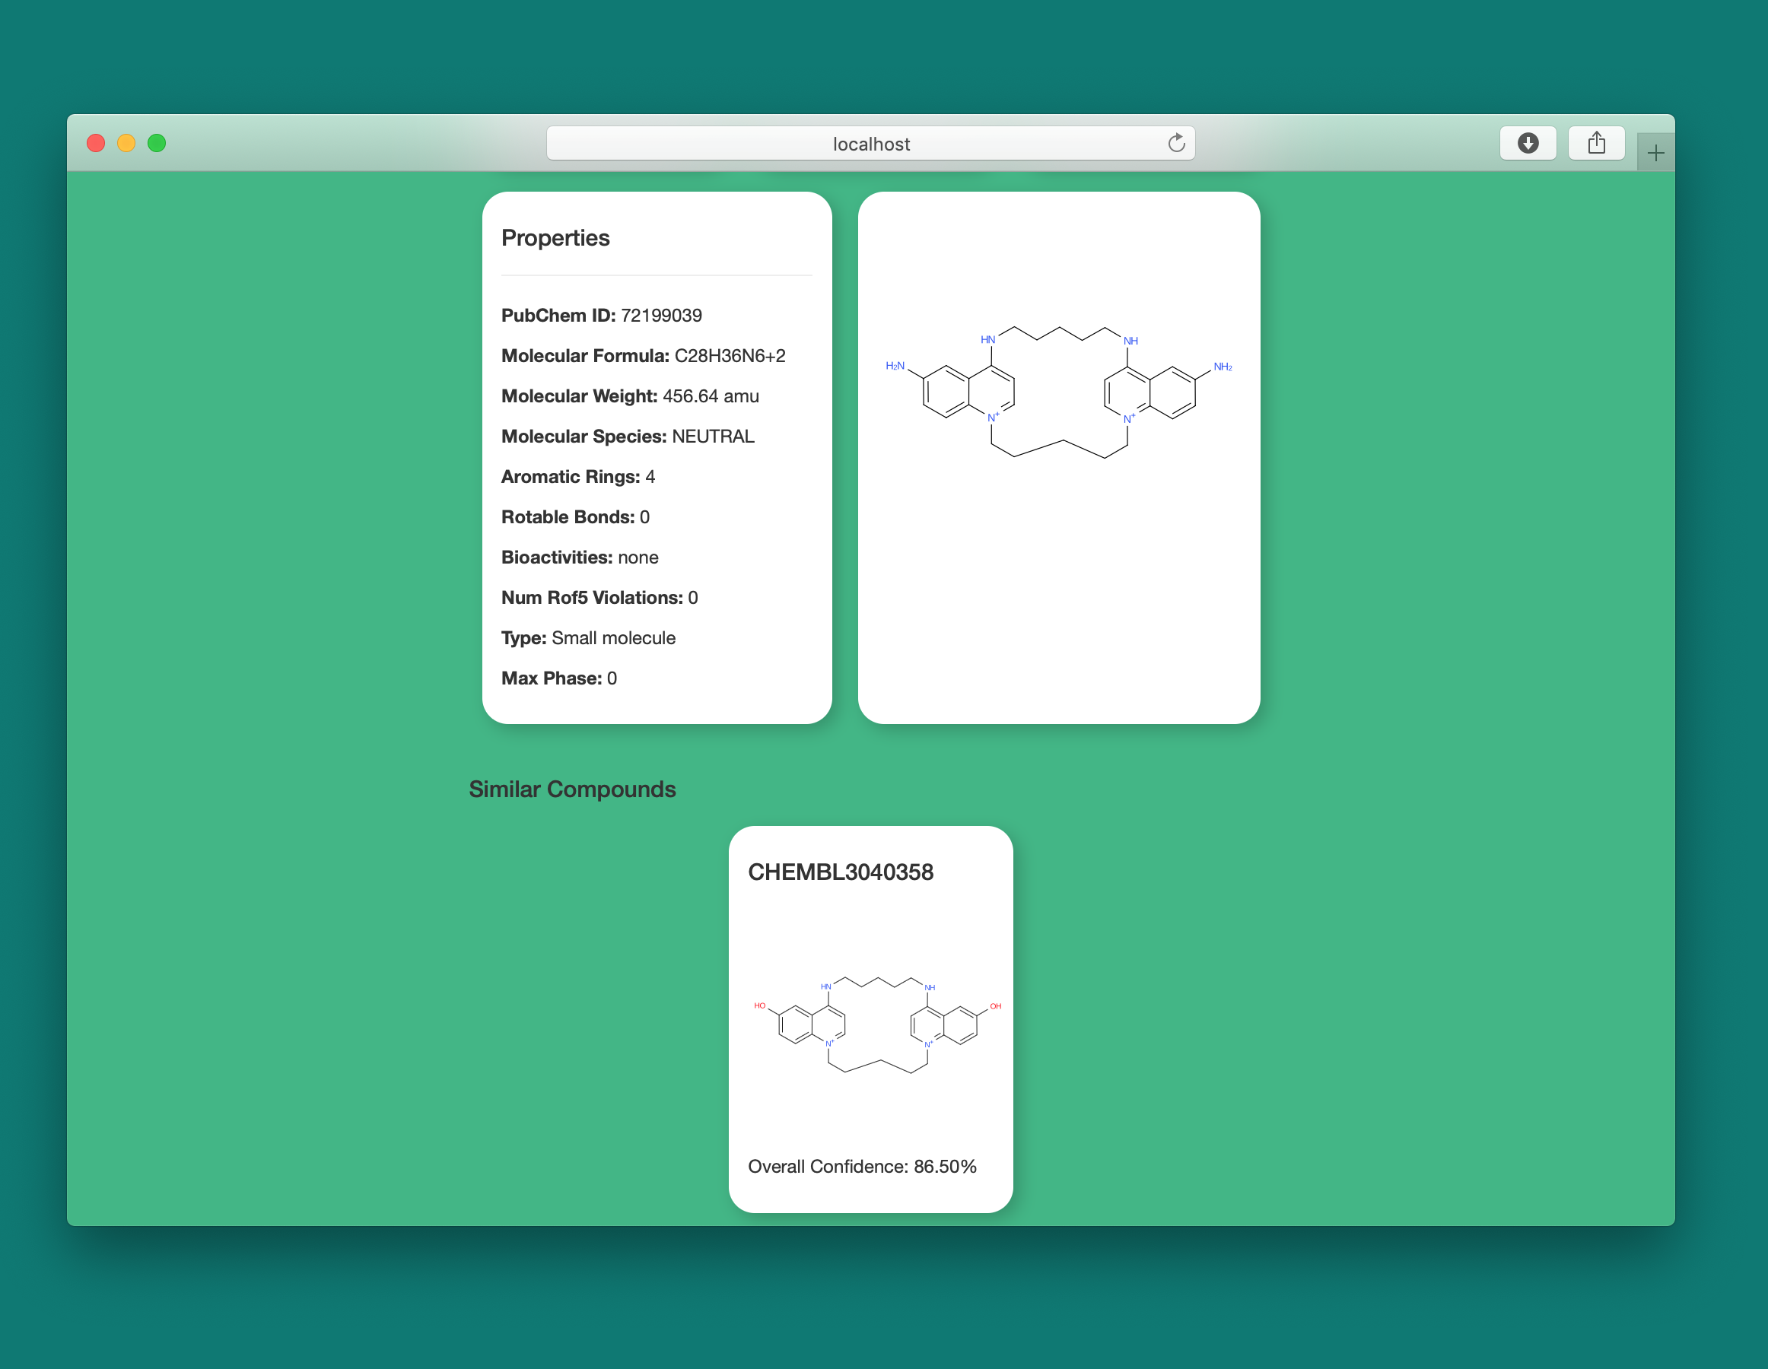Viewport: 1768px width, 1369px height.
Task: Click the Type Small molecule entry
Action: (x=588, y=638)
